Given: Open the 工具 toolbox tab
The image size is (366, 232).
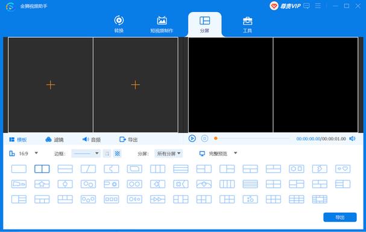Looking at the screenshot, I should (x=247, y=24).
